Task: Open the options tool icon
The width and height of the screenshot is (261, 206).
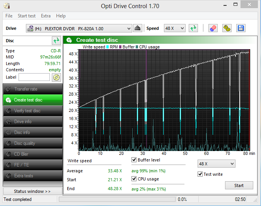Action: [227, 28]
